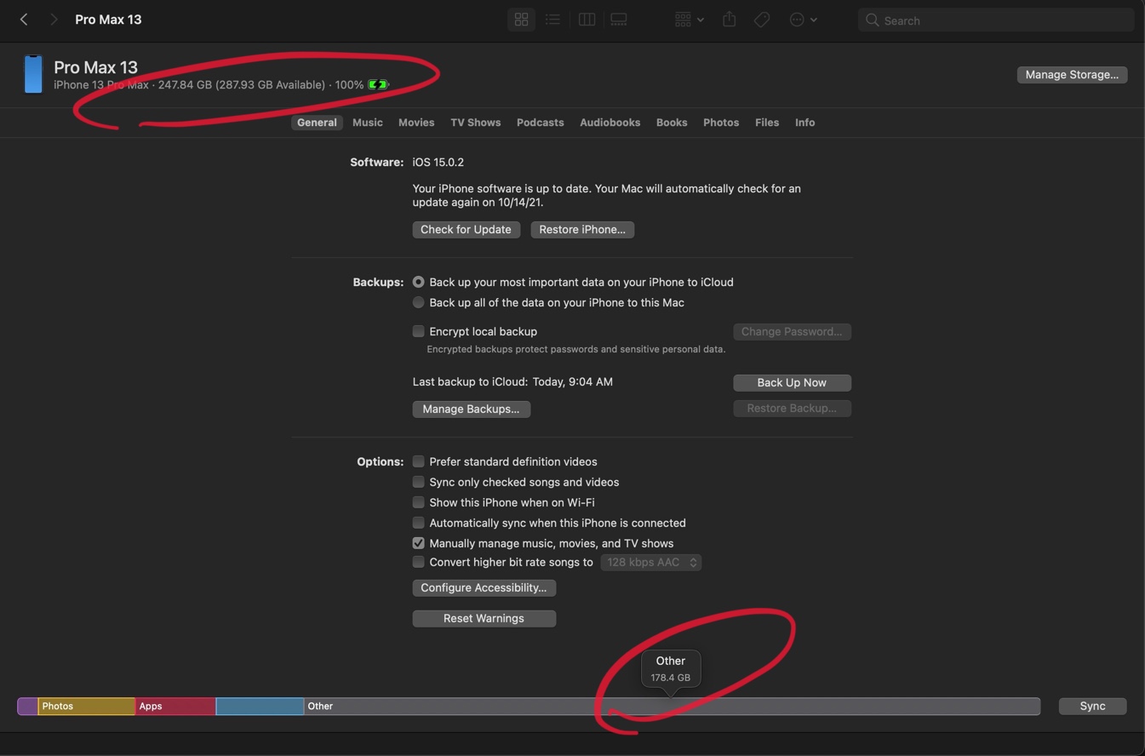Open the Podcasts tab

(x=541, y=123)
